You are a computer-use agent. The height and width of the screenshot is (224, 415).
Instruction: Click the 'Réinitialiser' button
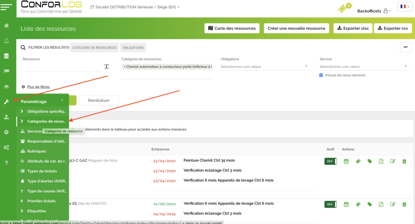click(98, 100)
